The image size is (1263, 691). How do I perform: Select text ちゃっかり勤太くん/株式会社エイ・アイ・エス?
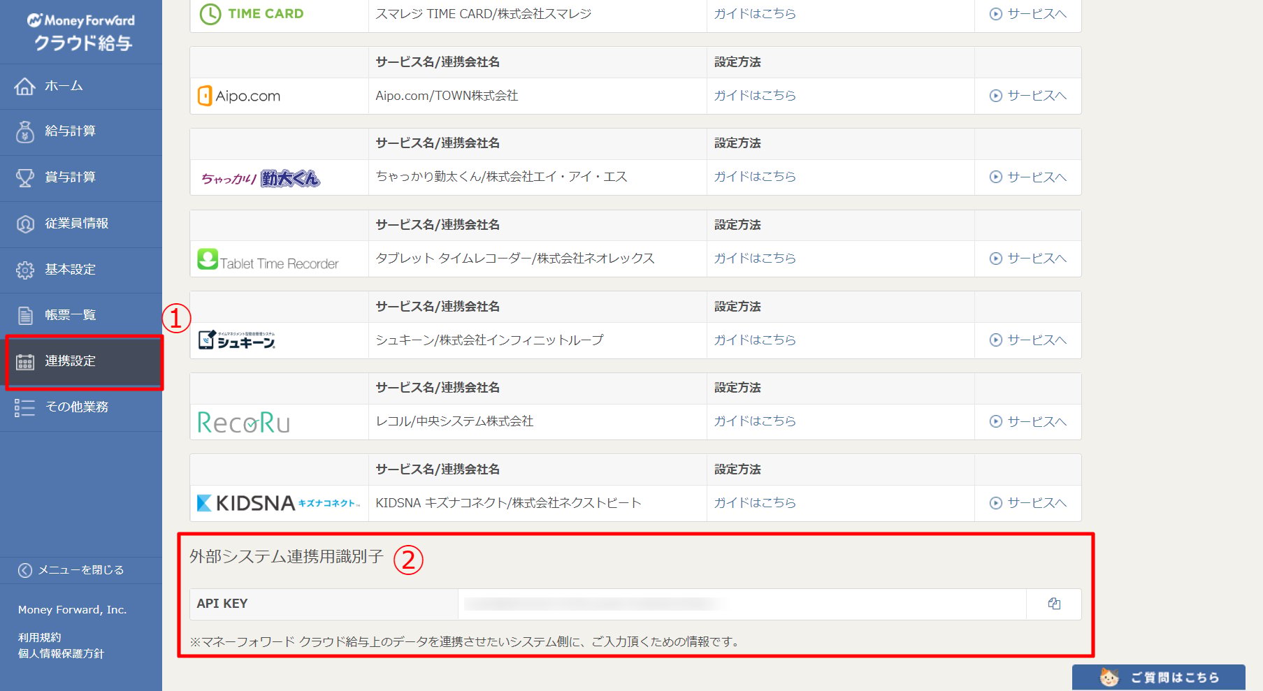(x=501, y=176)
